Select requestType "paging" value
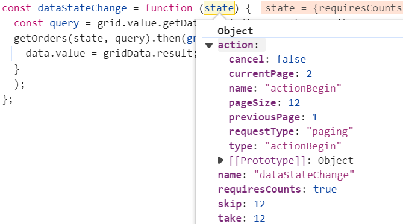 tap(330, 132)
